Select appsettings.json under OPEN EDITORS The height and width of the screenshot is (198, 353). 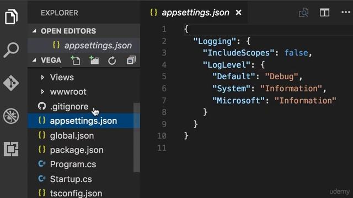[84, 46]
